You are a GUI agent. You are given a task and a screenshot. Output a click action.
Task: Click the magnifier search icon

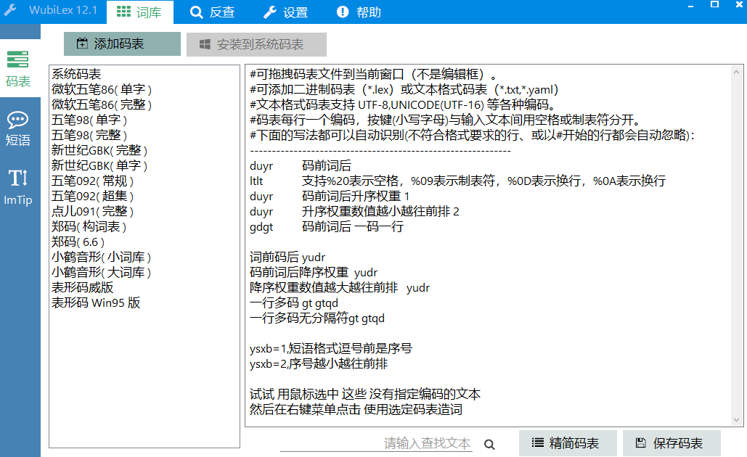(x=491, y=443)
